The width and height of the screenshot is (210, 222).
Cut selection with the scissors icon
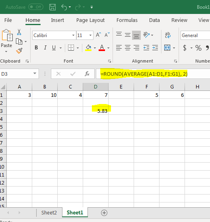pyautogui.click(x=19, y=32)
